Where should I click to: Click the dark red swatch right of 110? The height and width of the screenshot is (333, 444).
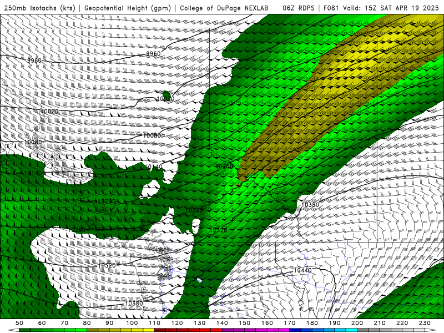click(160, 330)
